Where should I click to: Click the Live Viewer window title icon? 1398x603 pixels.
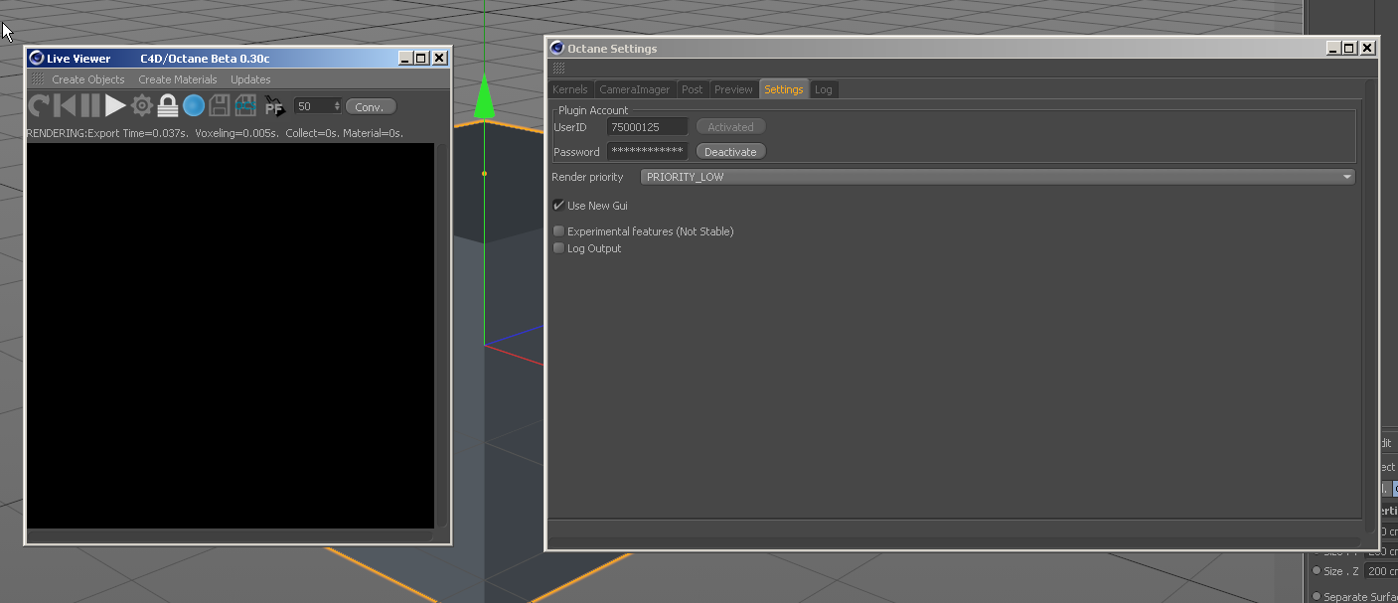[x=37, y=58]
